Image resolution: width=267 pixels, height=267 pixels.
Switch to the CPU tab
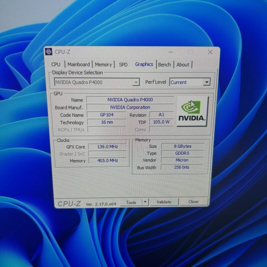click(56, 64)
